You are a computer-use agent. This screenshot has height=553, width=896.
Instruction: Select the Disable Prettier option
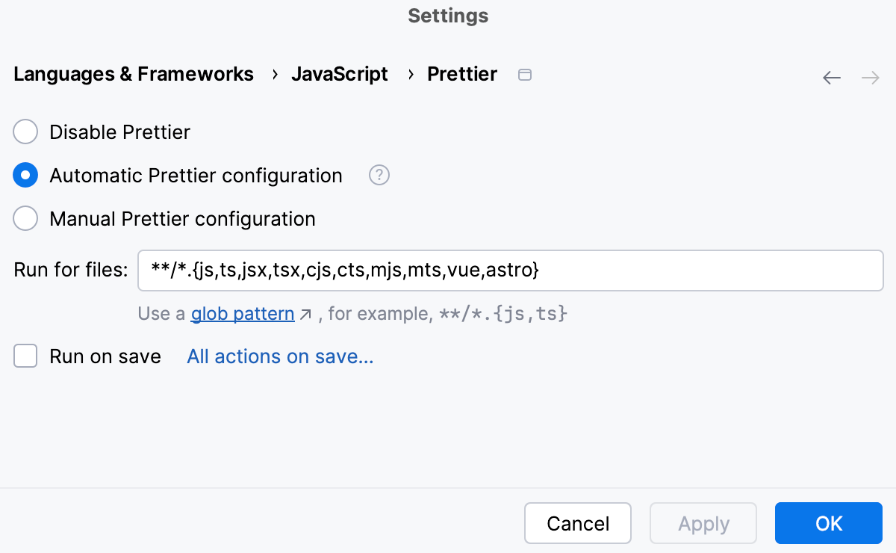pyautogui.click(x=25, y=132)
